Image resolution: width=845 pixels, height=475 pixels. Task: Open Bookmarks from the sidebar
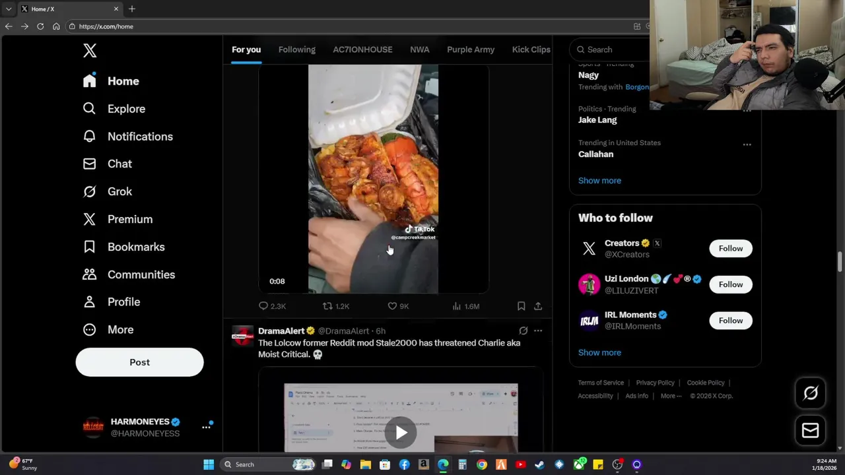pos(123,247)
